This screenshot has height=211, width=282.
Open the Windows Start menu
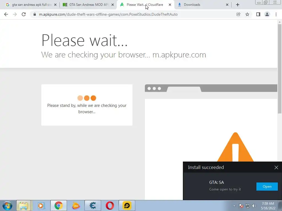pos(7,206)
